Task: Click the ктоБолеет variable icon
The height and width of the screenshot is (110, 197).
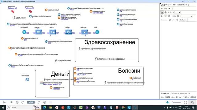Action: pos(131,78)
